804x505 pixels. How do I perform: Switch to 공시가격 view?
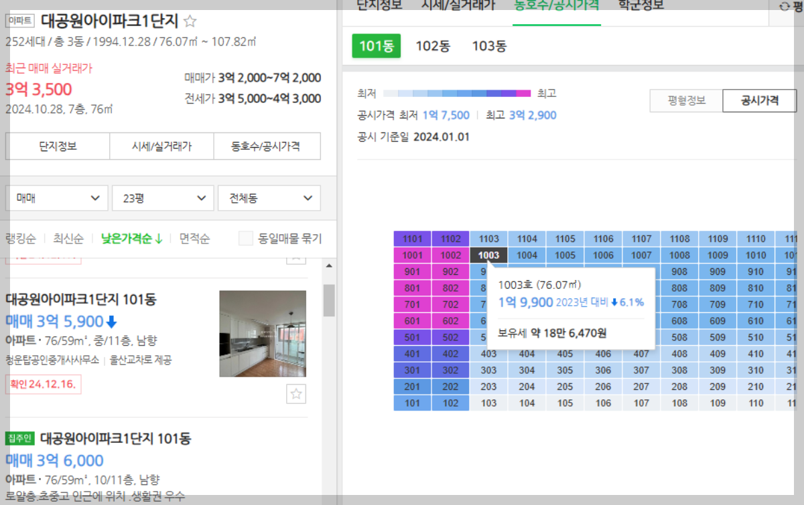click(x=759, y=100)
